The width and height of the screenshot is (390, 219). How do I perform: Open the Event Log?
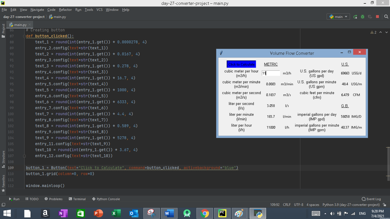click(371, 199)
